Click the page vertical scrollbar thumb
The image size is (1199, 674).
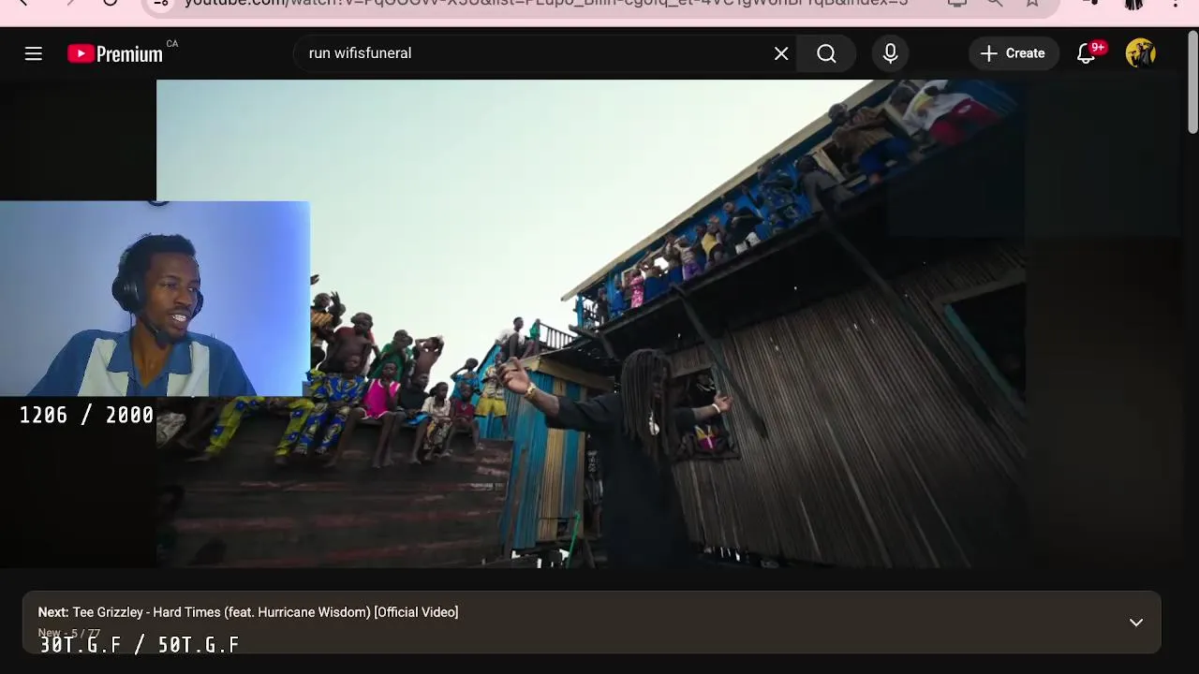(x=1192, y=82)
